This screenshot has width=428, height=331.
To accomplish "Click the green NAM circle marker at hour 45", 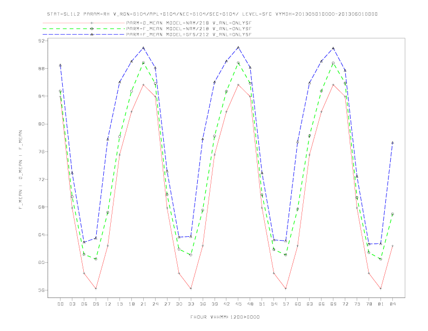I will pyautogui.click(x=238, y=63).
